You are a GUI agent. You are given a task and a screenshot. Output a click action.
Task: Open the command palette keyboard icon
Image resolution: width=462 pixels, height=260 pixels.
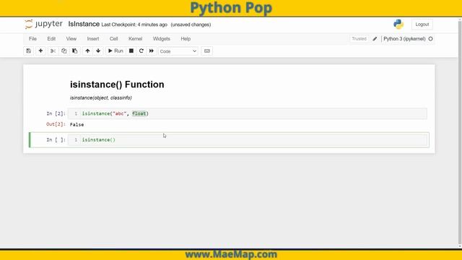tap(207, 51)
